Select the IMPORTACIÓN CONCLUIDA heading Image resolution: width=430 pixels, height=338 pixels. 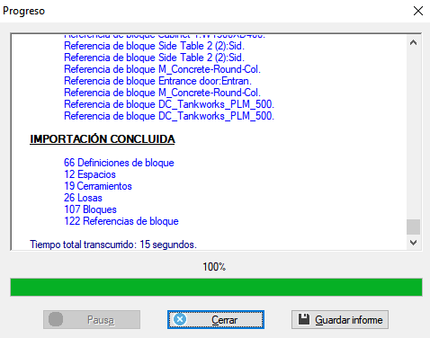click(103, 139)
